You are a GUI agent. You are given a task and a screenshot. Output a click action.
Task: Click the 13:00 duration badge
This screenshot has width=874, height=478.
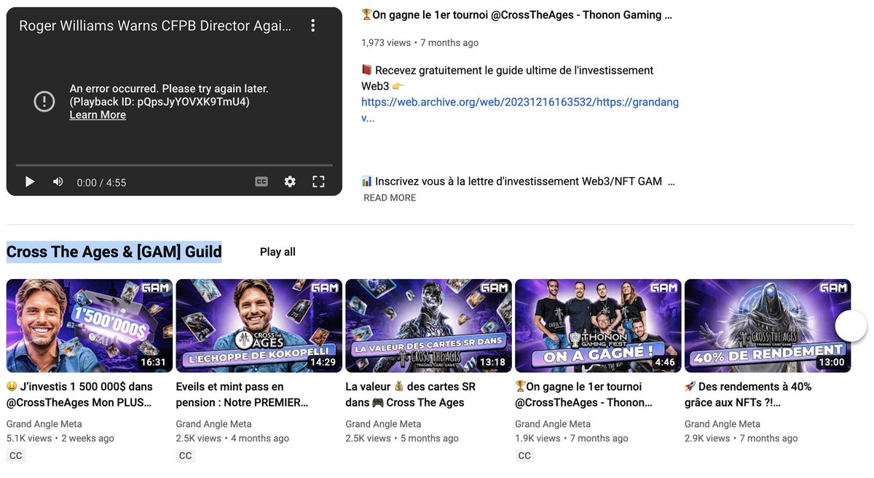(832, 362)
